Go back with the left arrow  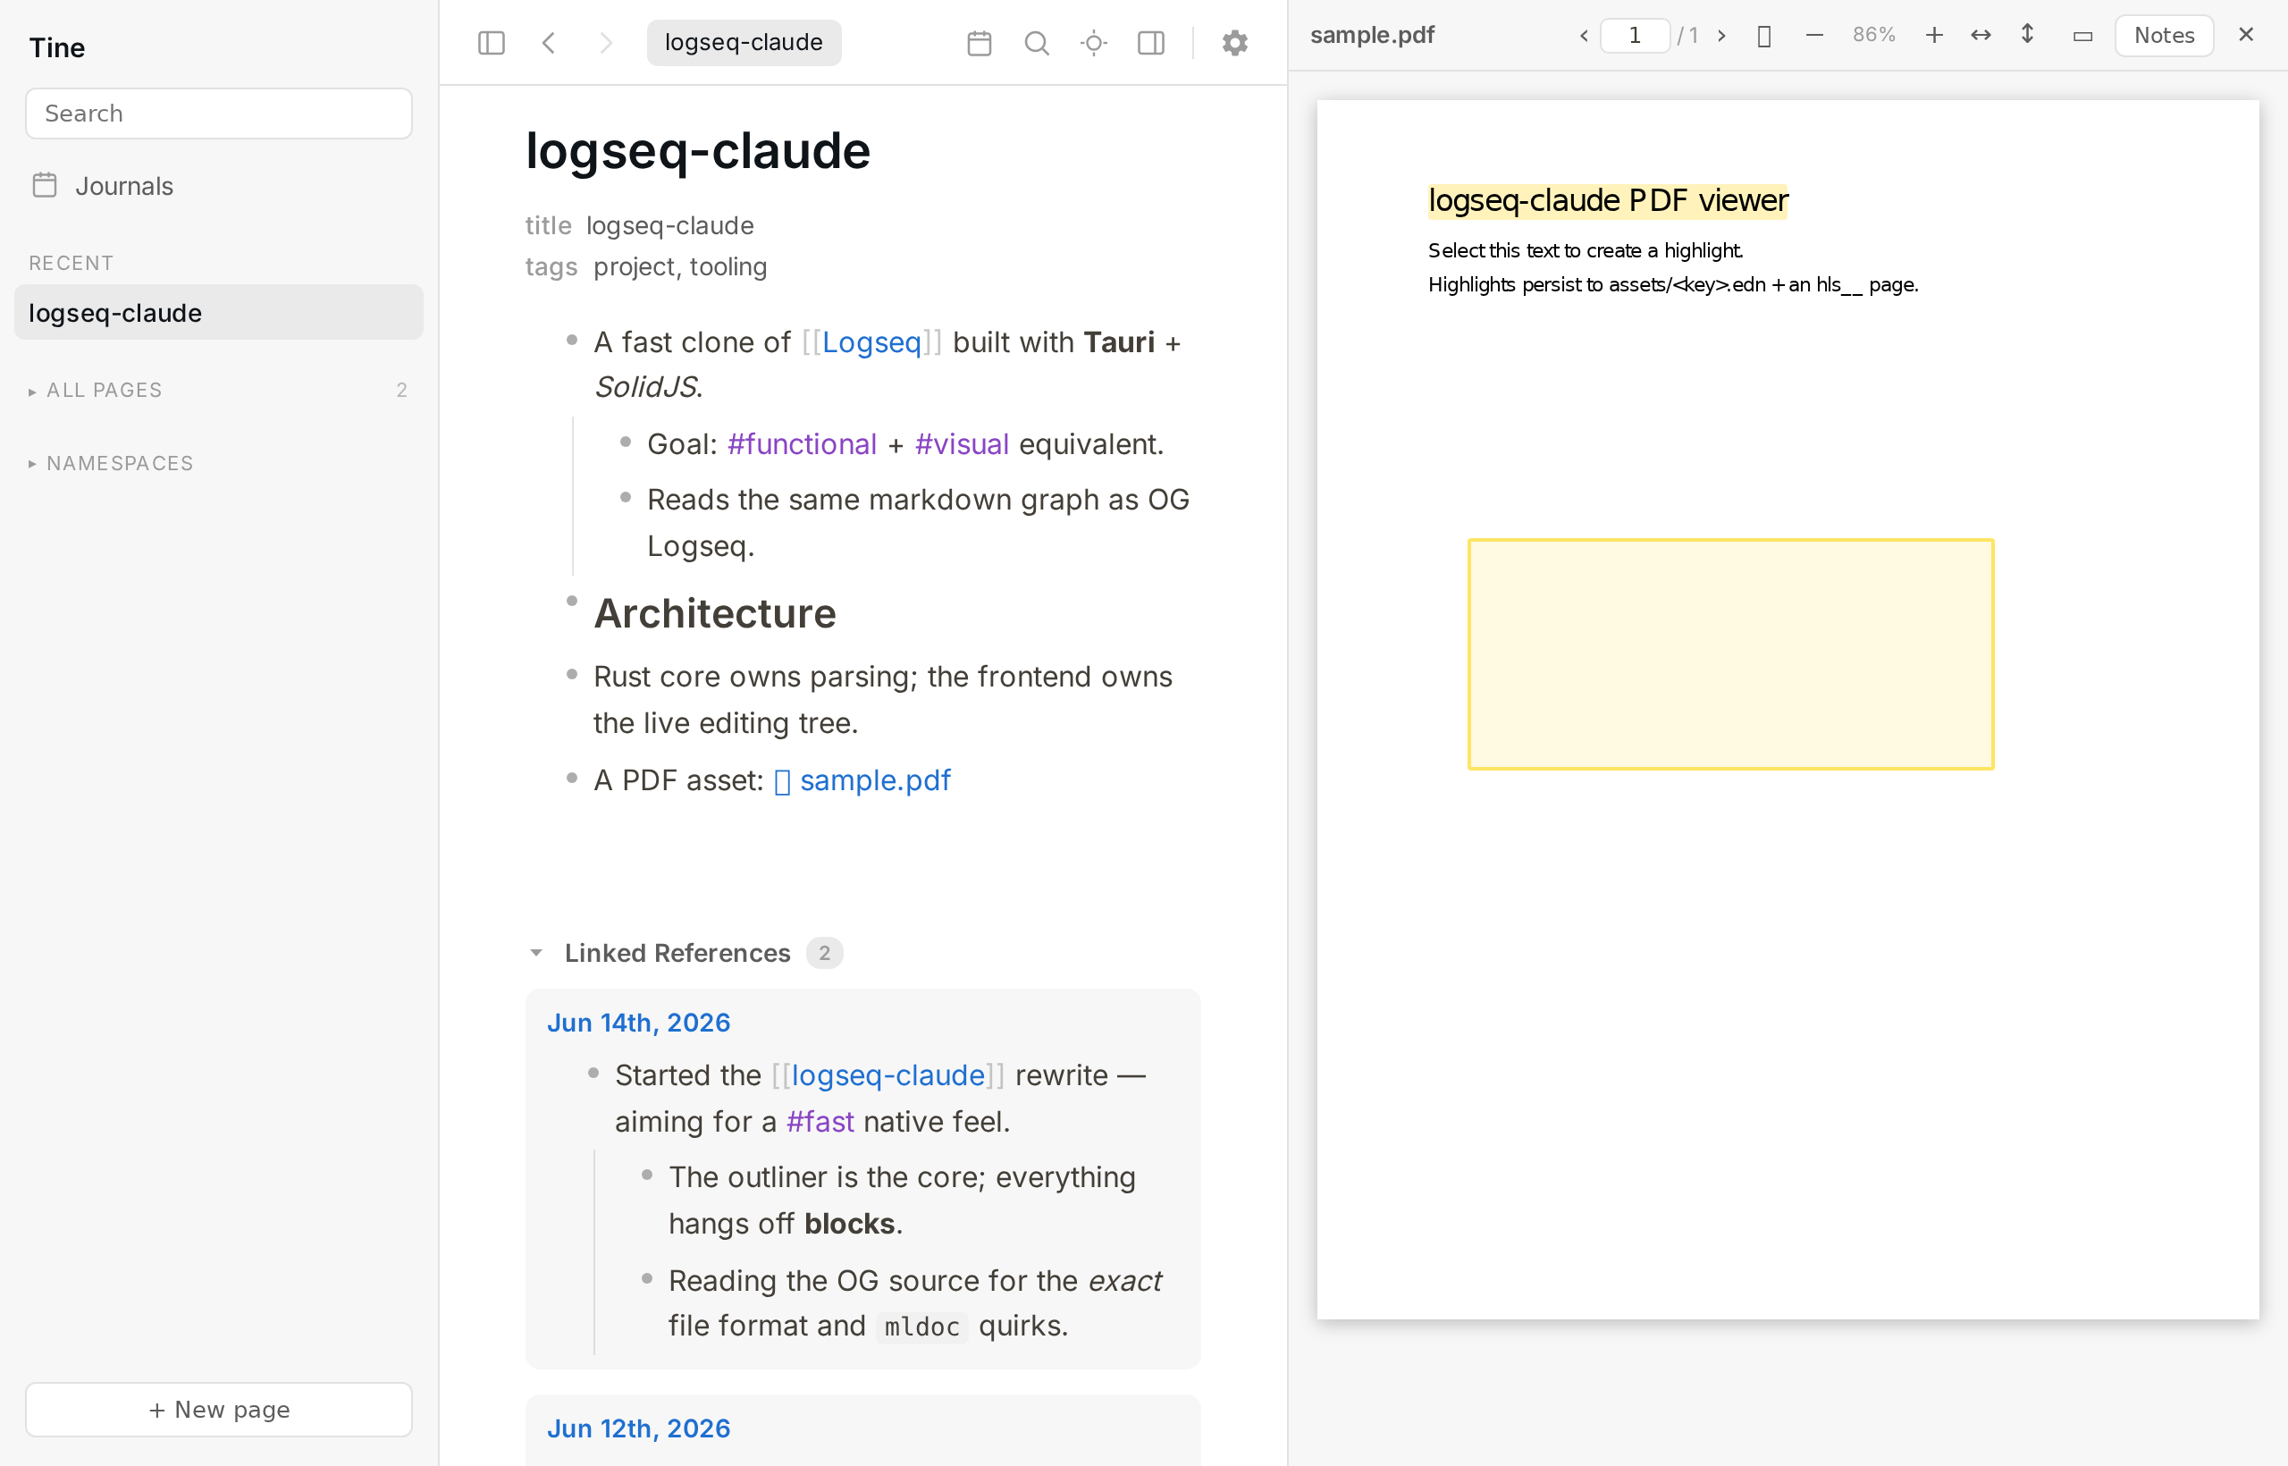click(x=549, y=43)
